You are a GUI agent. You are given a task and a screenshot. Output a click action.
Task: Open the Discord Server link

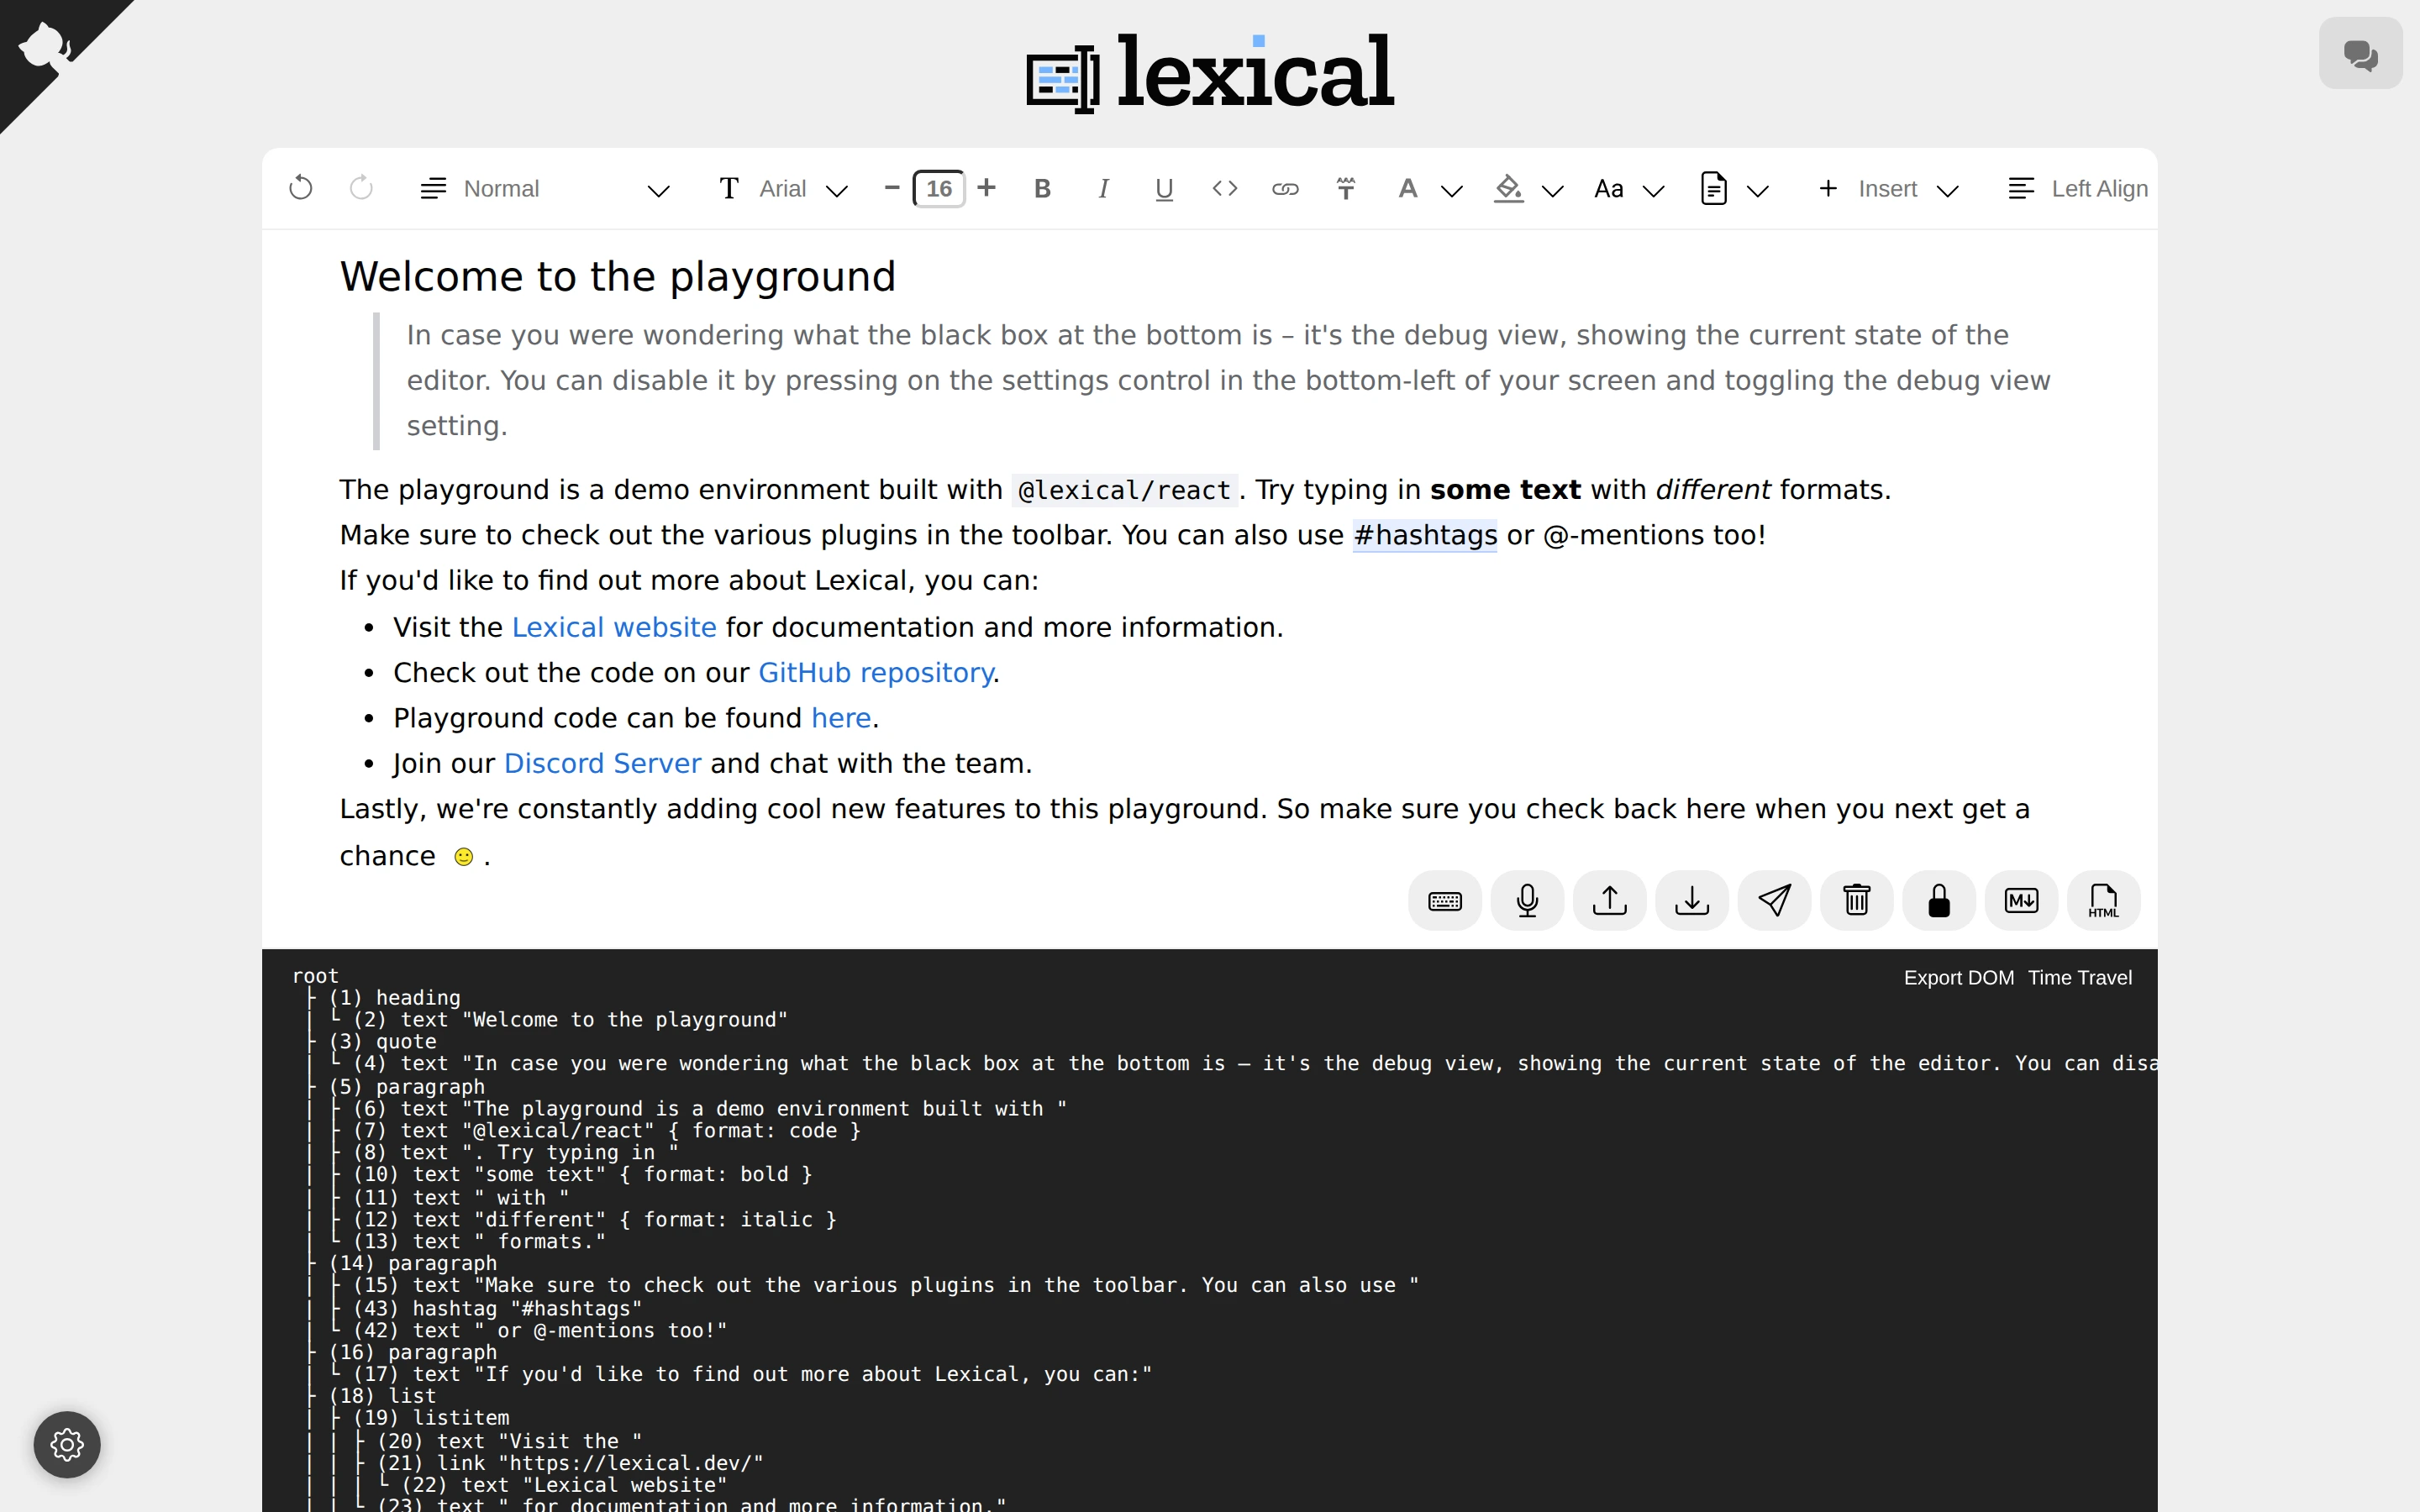602,763
